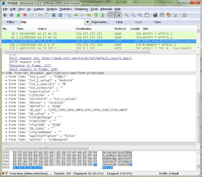This screenshot has width=202, height=177.
Task: Close the capture file (X icon)
Action: point(53,15)
